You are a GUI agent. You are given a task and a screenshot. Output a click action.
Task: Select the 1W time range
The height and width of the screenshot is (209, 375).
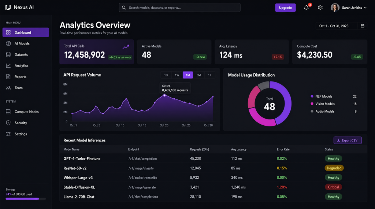pos(177,75)
